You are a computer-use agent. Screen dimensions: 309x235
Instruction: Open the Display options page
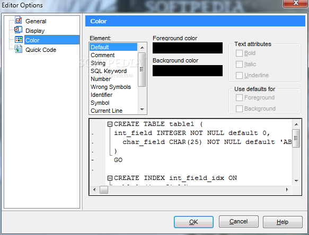[35, 31]
